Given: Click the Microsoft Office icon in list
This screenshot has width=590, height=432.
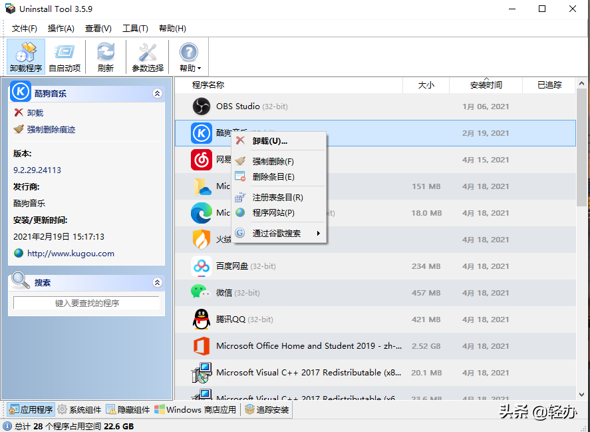Looking at the screenshot, I should click(x=202, y=346).
